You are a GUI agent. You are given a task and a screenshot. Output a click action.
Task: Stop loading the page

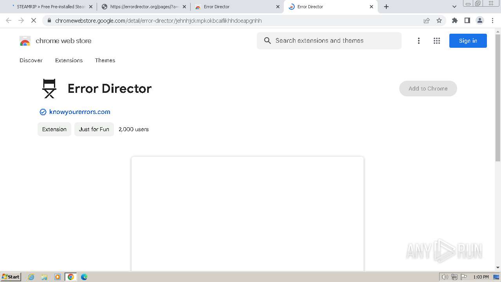pos(34,21)
